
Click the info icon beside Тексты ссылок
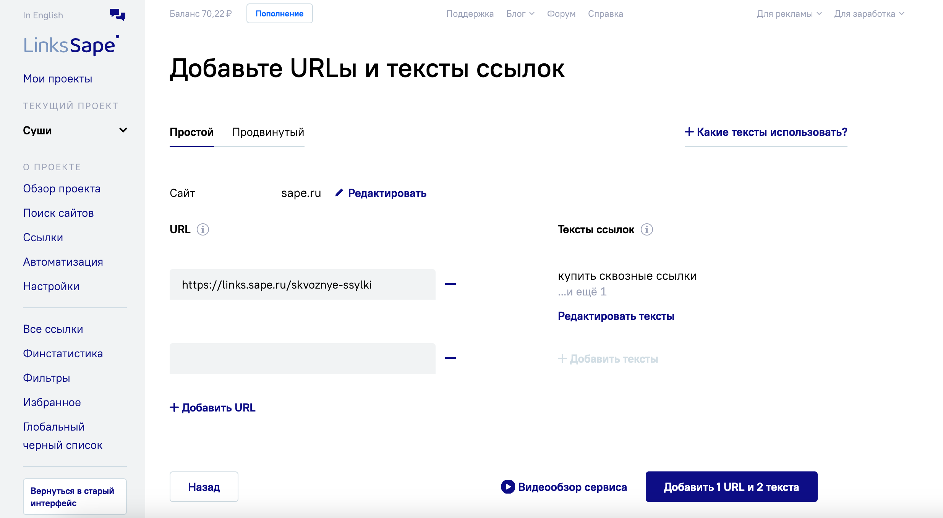point(647,229)
